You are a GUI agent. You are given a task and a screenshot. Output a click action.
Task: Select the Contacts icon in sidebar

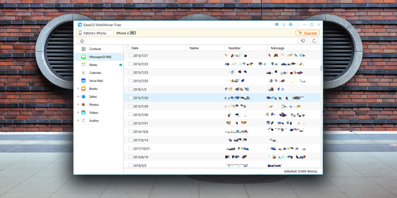[83, 49]
